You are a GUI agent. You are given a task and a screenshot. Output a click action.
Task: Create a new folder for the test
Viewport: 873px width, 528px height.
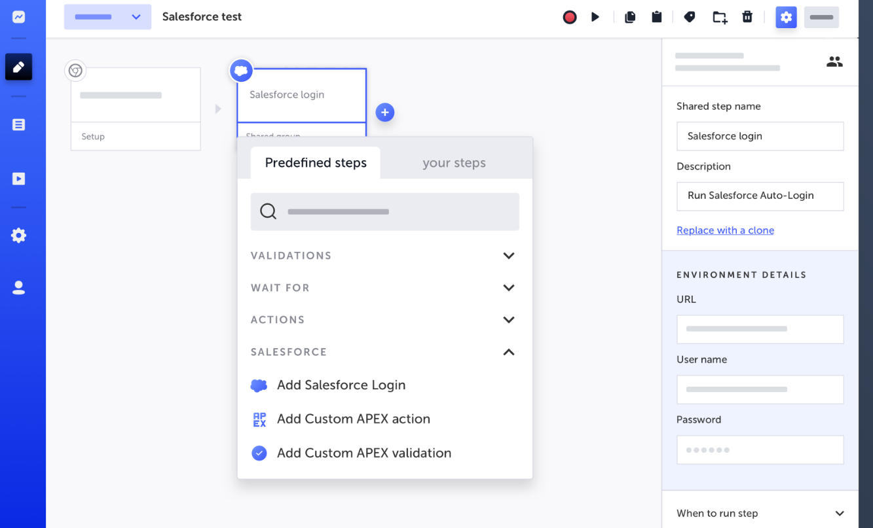tap(719, 17)
